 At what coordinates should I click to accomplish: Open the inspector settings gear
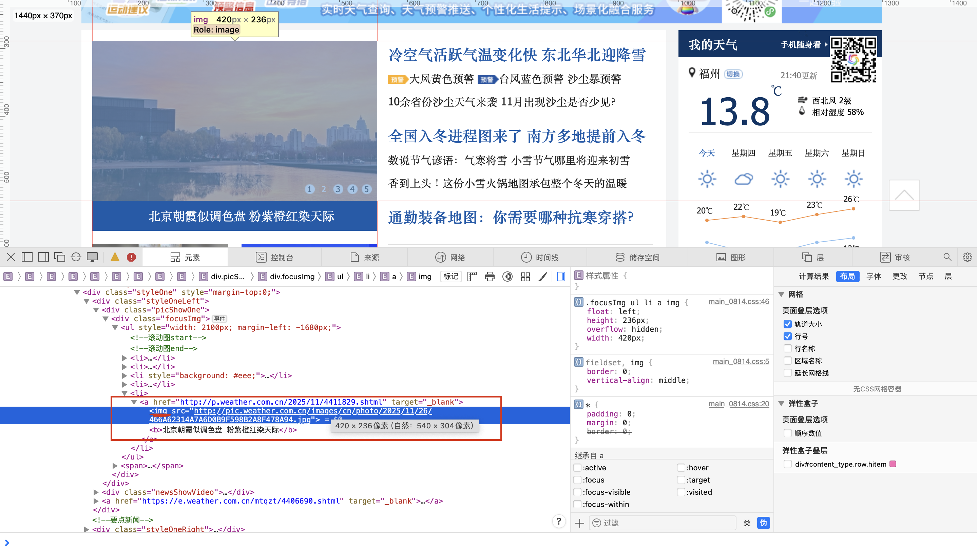[967, 257]
